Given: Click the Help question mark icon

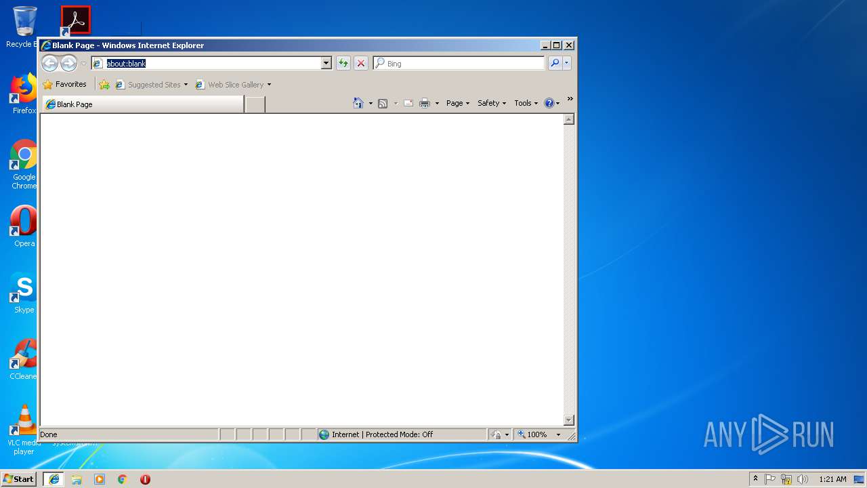Looking at the screenshot, I should tap(549, 103).
